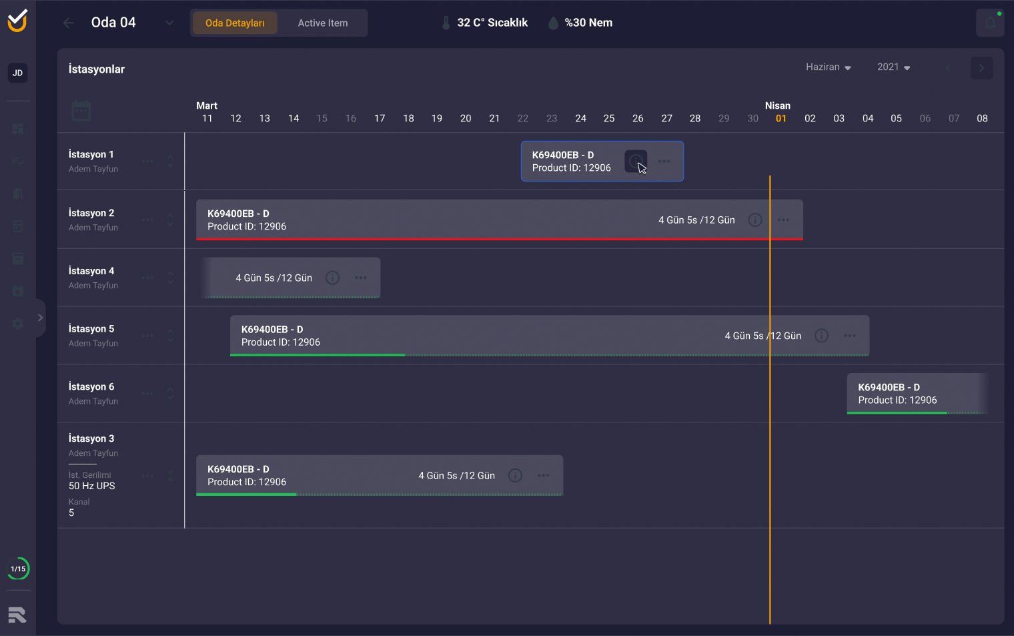Expand the İstasyon 2 row chevrons

tap(170, 220)
